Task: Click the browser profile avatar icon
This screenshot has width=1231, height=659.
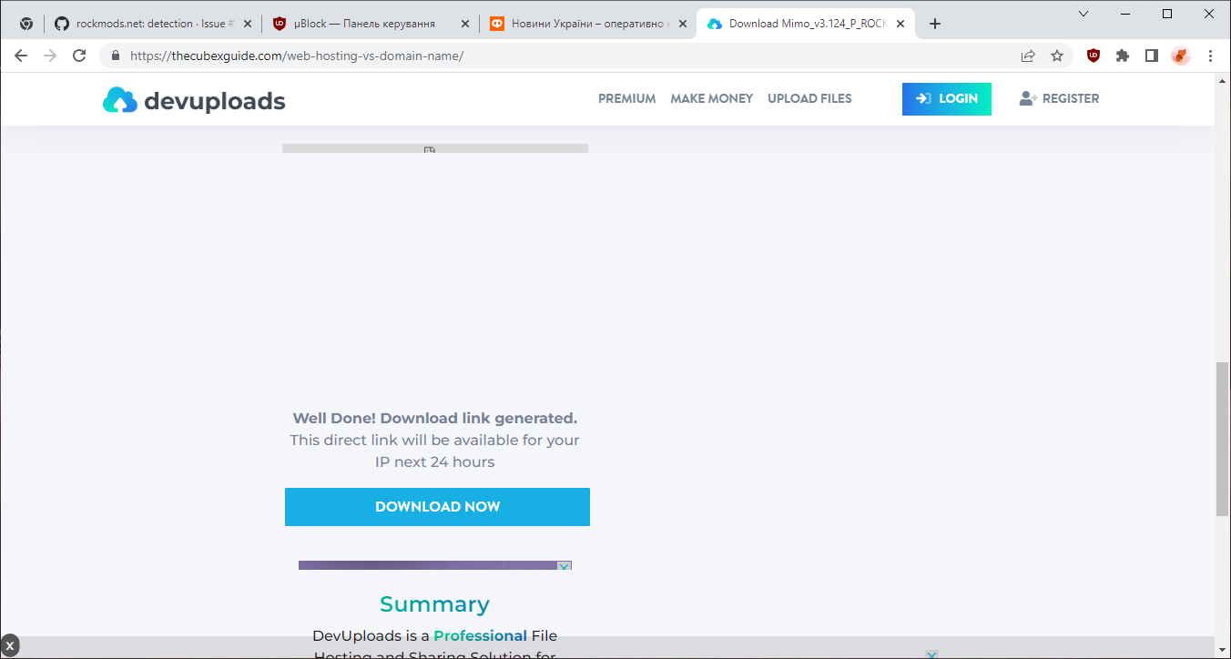Action: [x=1180, y=56]
